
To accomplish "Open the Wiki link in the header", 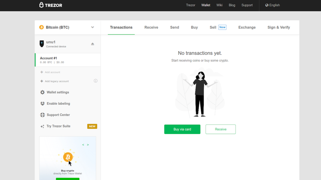I will coord(219,5).
